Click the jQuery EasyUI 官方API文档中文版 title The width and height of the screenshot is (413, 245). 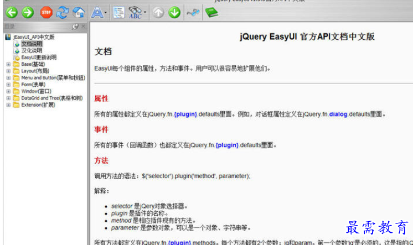click(x=307, y=37)
